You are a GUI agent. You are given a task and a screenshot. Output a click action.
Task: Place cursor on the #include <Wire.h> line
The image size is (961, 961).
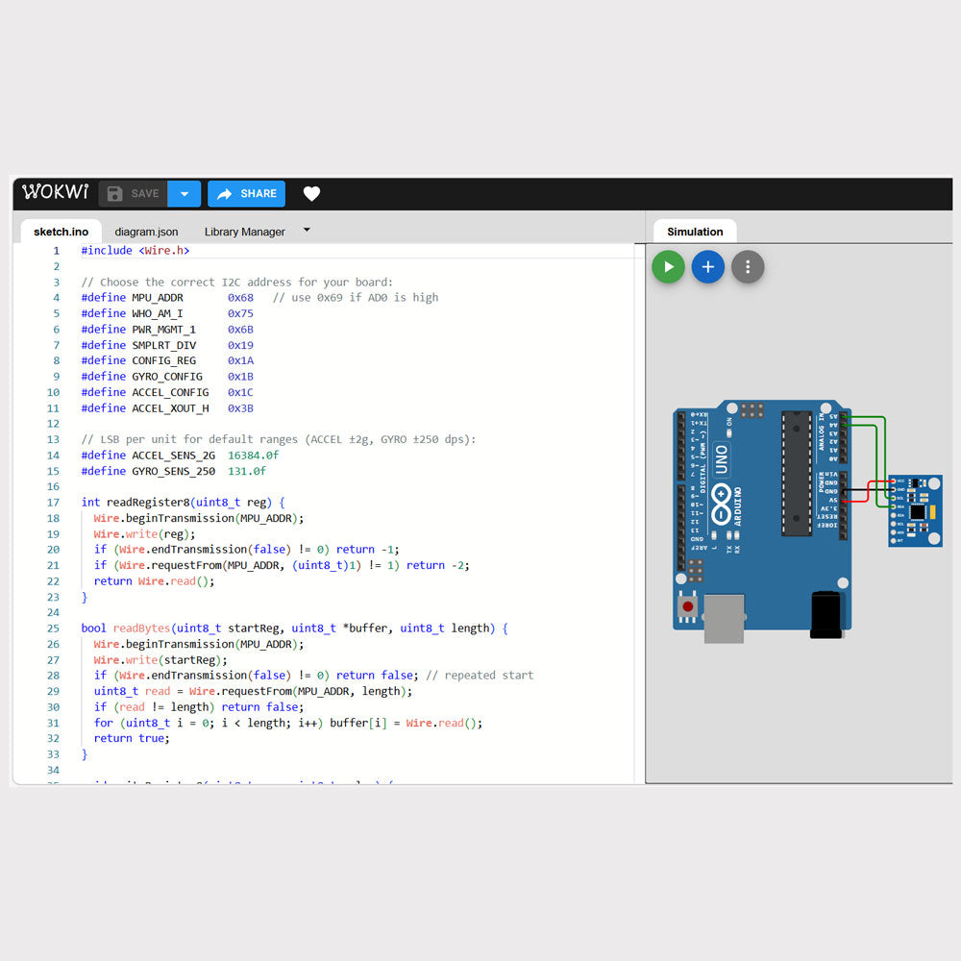(136, 251)
